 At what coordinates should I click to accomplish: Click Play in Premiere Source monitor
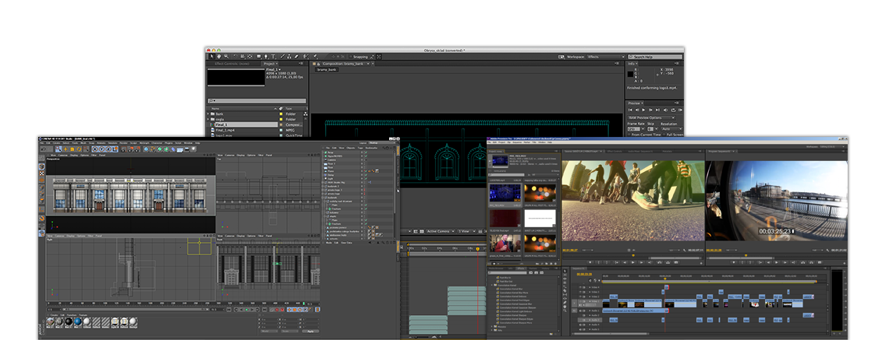click(x=632, y=262)
